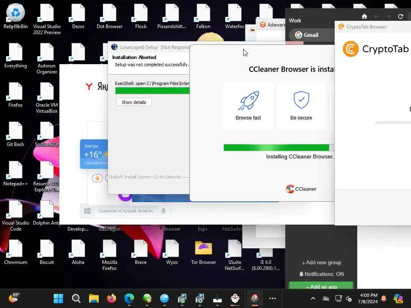Select the Chromium desktop shortcut
The height and width of the screenshot is (308, 411).
click(x=16, y=252)
